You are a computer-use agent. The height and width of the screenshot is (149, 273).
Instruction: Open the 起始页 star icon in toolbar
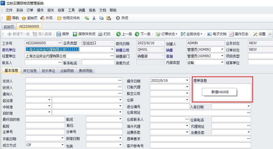[24, 18]
